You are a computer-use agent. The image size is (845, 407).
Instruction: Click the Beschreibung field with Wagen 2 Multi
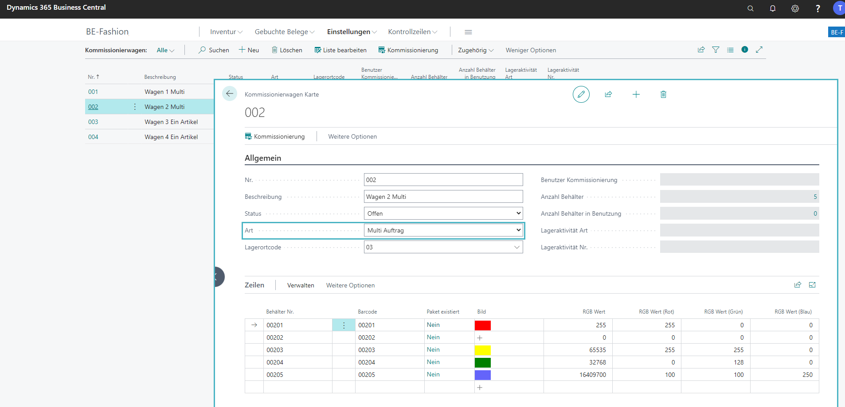pyautogui.click(x=443, y=197)
